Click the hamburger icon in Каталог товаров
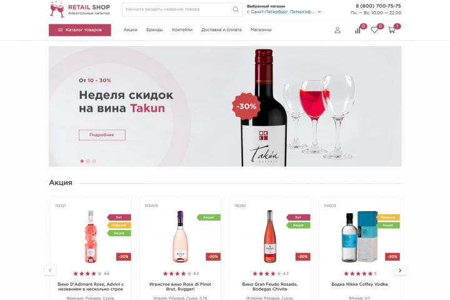 [x=60, y=30]
